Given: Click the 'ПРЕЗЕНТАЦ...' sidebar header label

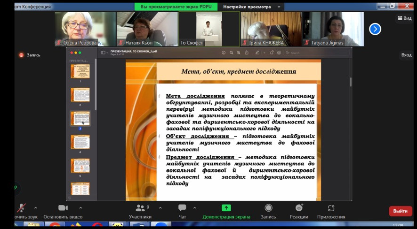Looking at the screenshot, I should click(79, 61).
